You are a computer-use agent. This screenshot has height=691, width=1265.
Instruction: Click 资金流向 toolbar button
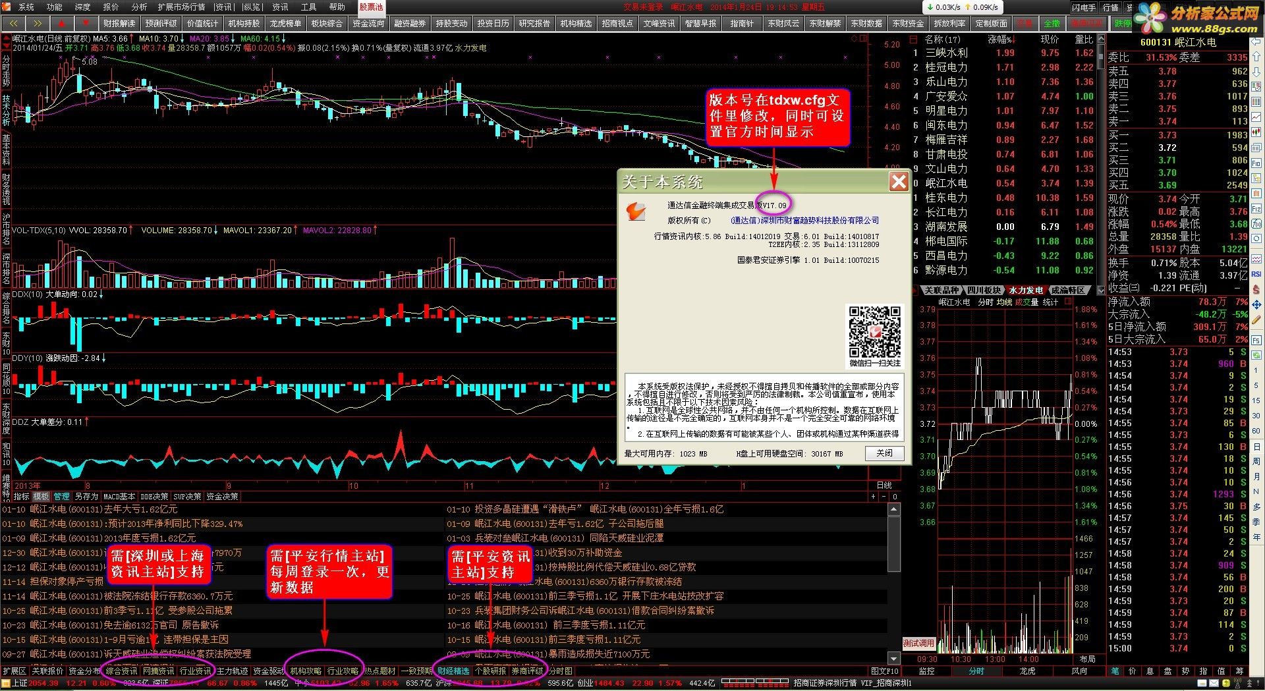(368, 23)
